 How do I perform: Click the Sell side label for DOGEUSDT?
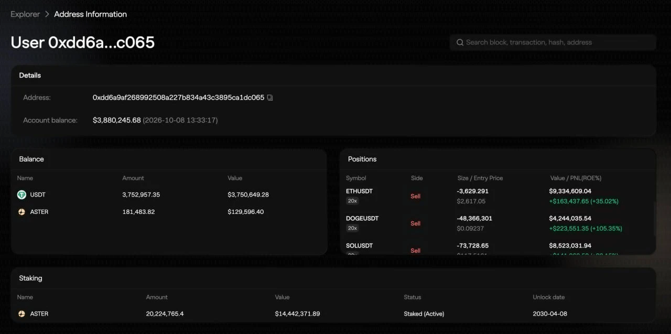(416, 223)
